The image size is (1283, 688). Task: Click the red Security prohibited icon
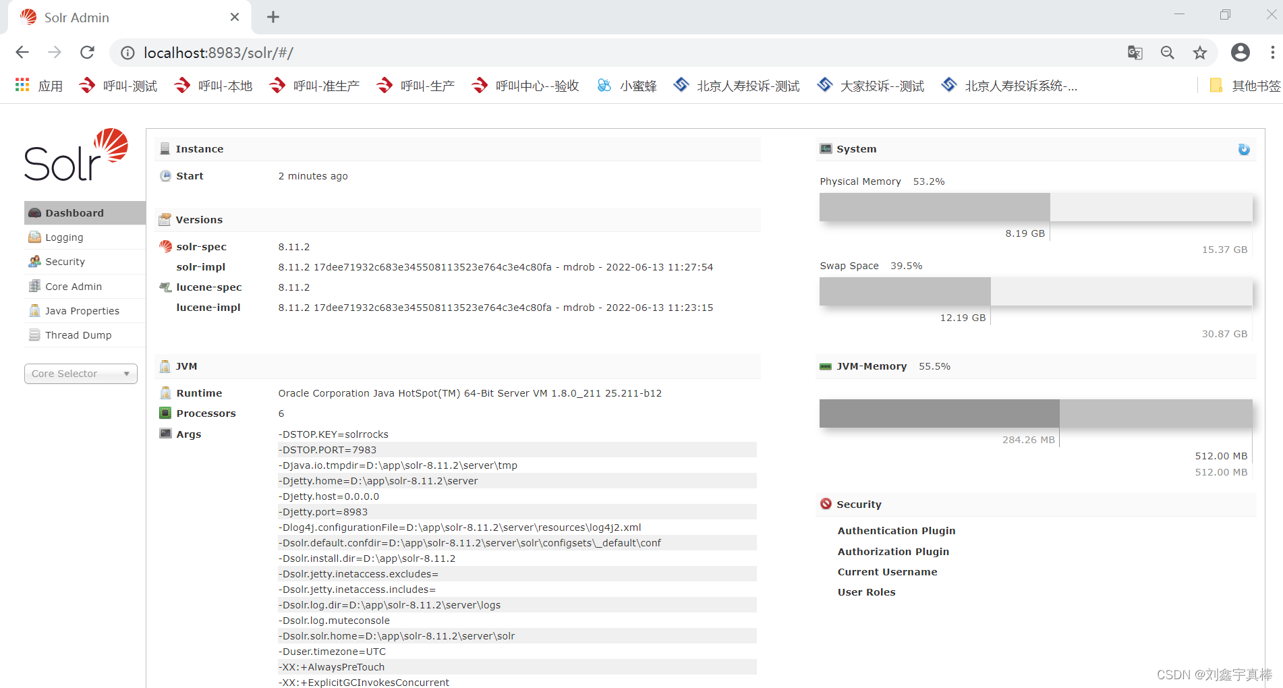(826, 503)
